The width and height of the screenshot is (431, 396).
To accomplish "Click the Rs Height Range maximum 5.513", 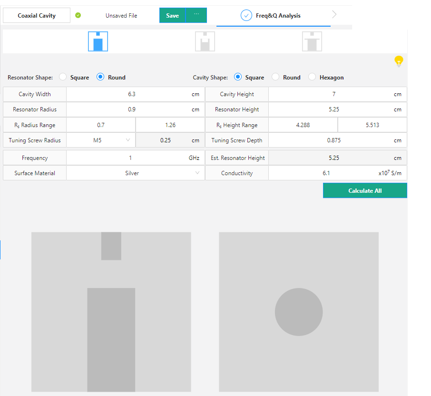I will (372, 125).
